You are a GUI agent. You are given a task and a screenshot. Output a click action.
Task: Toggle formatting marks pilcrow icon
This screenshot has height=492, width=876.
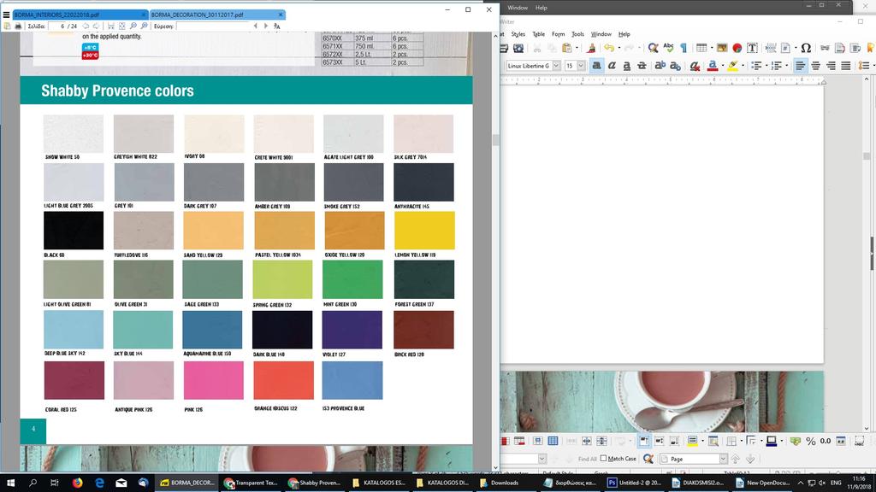[x=684, y=49]
